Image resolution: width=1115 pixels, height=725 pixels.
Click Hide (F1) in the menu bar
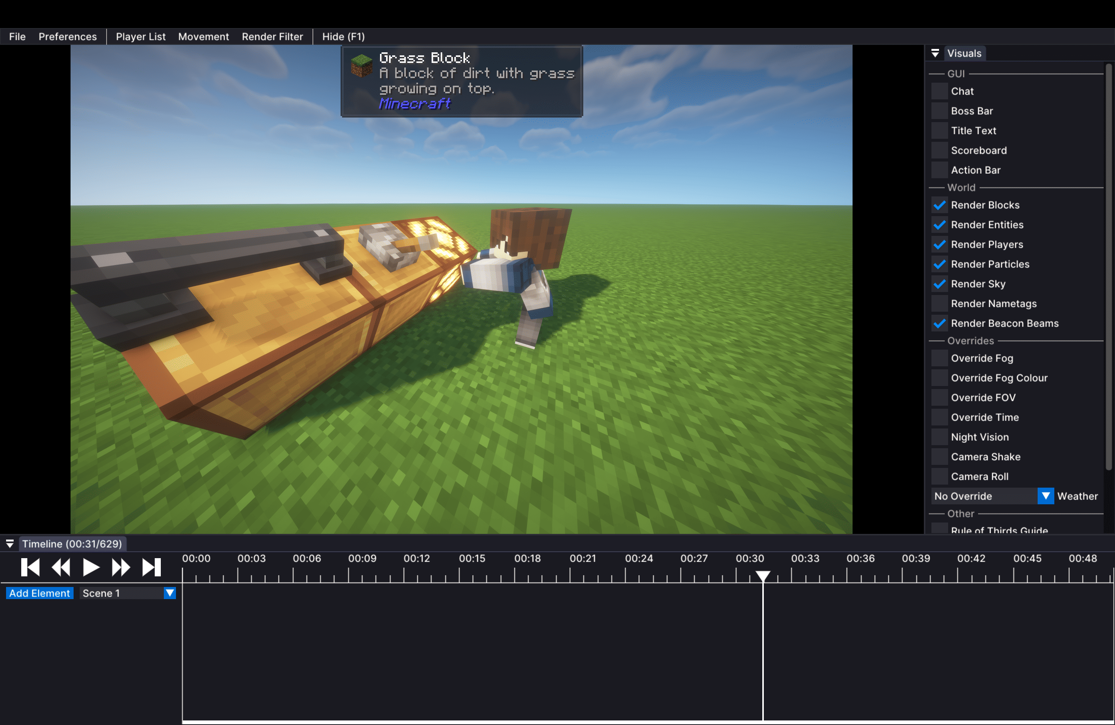tap(343, 36)
